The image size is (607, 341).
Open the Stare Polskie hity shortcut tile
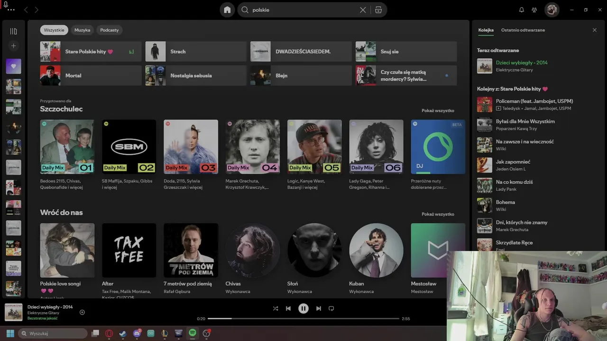91,52
